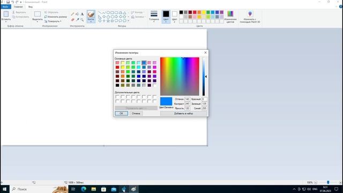This screenshot has width=343, height=193.
Task: Click the Crop (Обрезать) icon
Action: point(46,12)
